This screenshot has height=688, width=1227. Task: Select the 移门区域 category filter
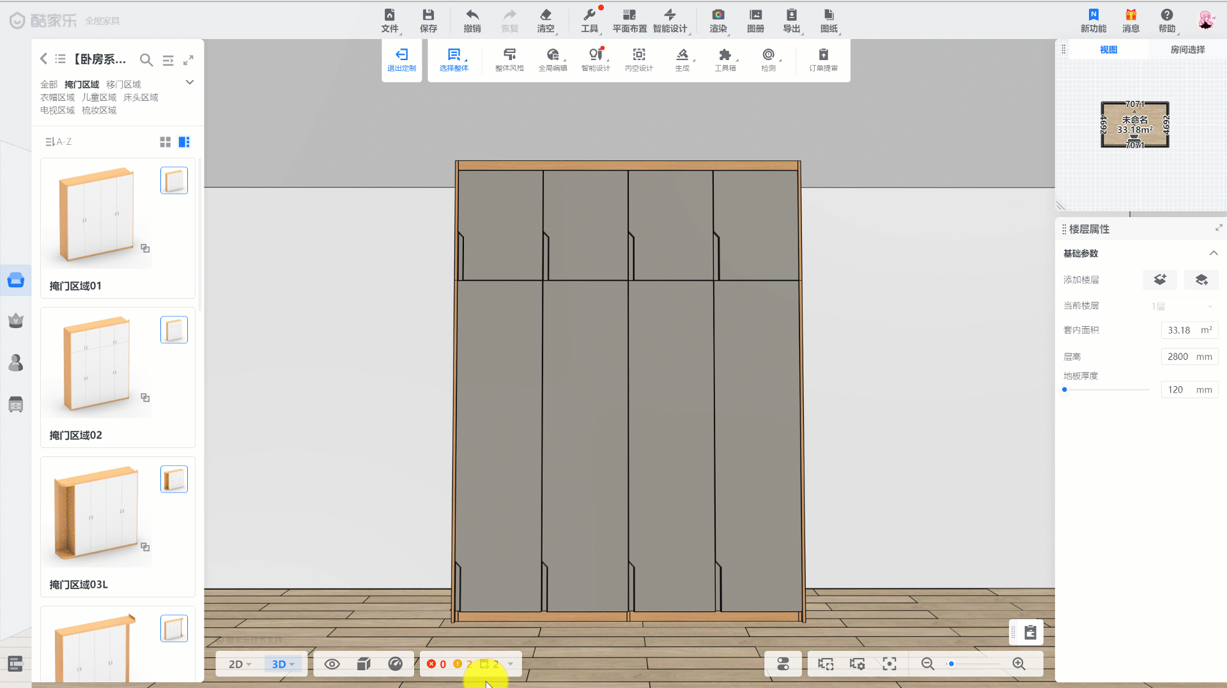point(123,84)
